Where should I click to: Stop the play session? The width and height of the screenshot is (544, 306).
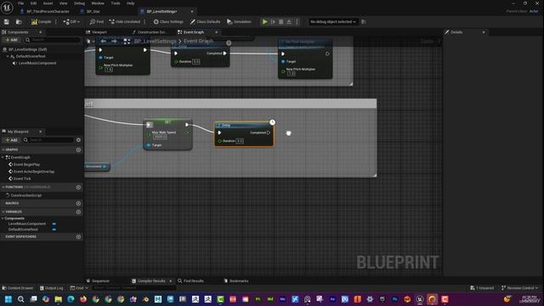(281, 22)
